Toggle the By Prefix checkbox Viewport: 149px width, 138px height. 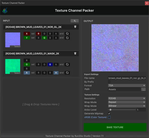click(x=109, y=82)
